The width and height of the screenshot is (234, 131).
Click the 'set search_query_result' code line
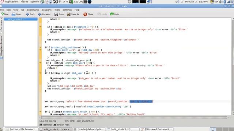click(88, 107)
